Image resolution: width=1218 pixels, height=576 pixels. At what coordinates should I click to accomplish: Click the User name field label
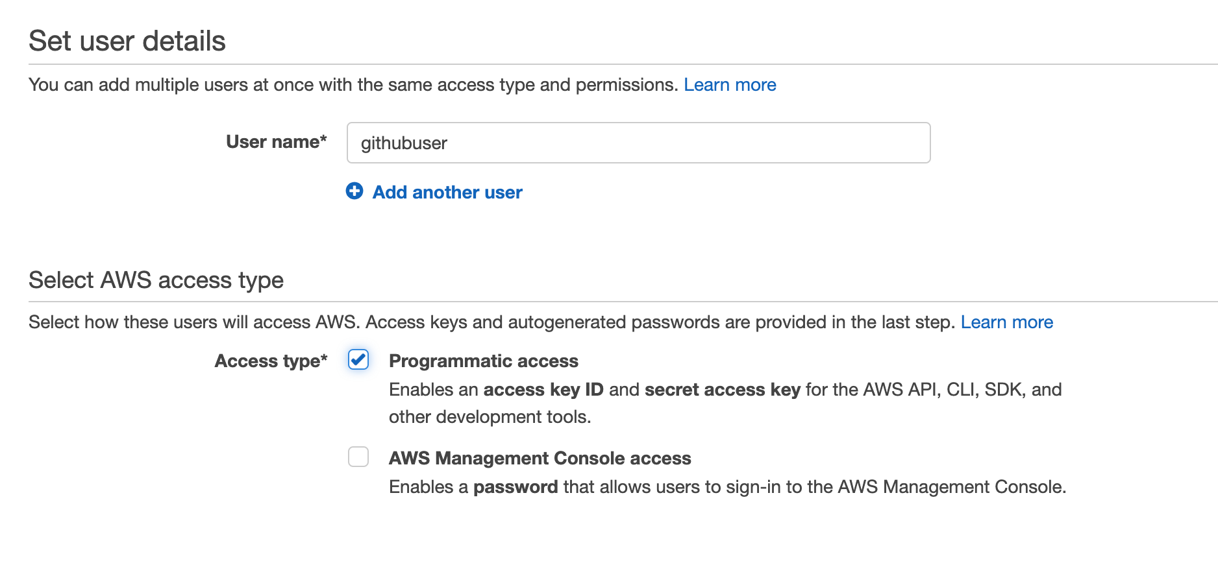(275, 141)
